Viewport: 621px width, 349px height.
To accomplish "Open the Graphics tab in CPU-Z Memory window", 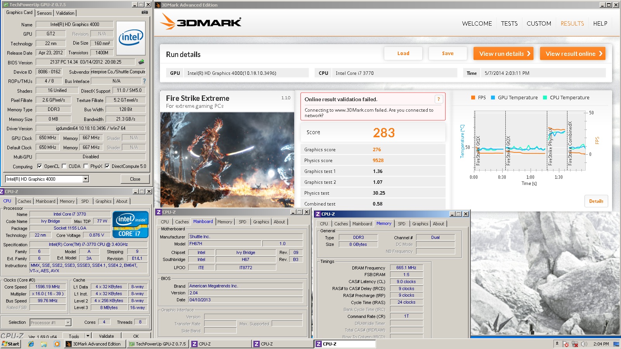I will (420, 224).
